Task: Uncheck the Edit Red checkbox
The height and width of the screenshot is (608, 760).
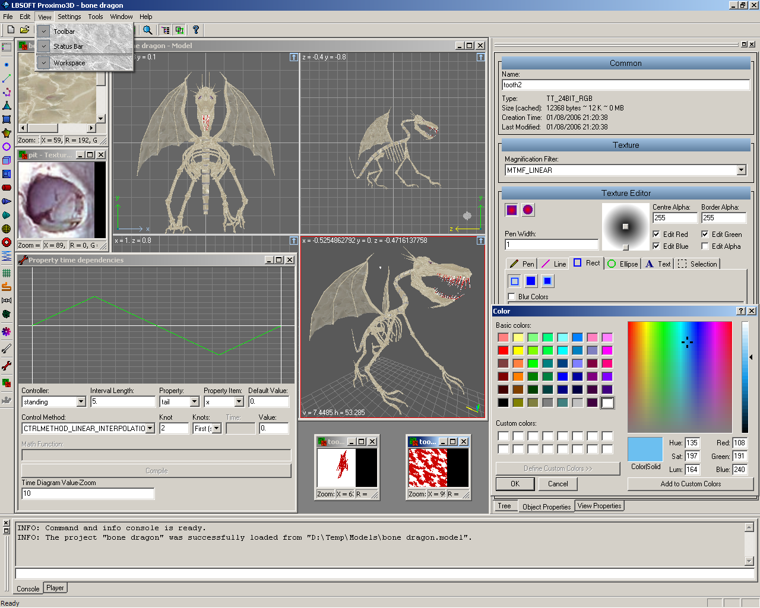Action: (x=656, y=235)
